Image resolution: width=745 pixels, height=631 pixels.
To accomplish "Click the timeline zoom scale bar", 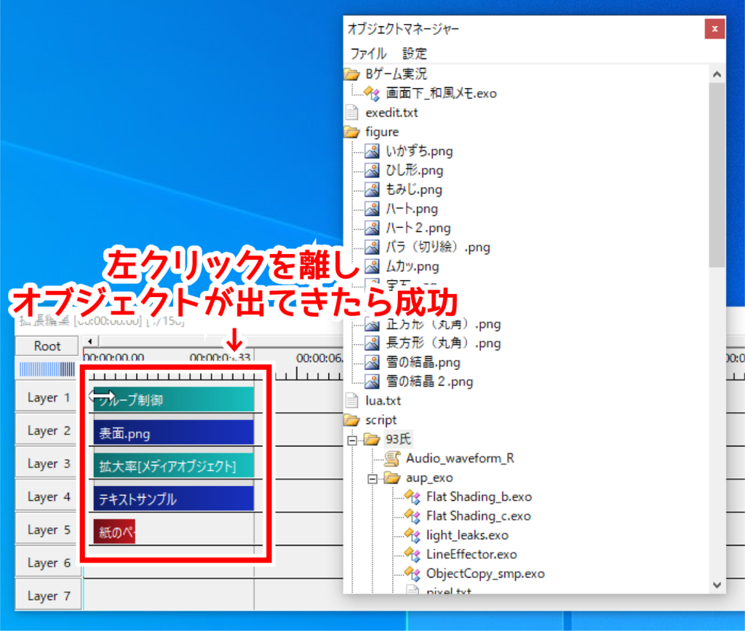I will (47, 369).
